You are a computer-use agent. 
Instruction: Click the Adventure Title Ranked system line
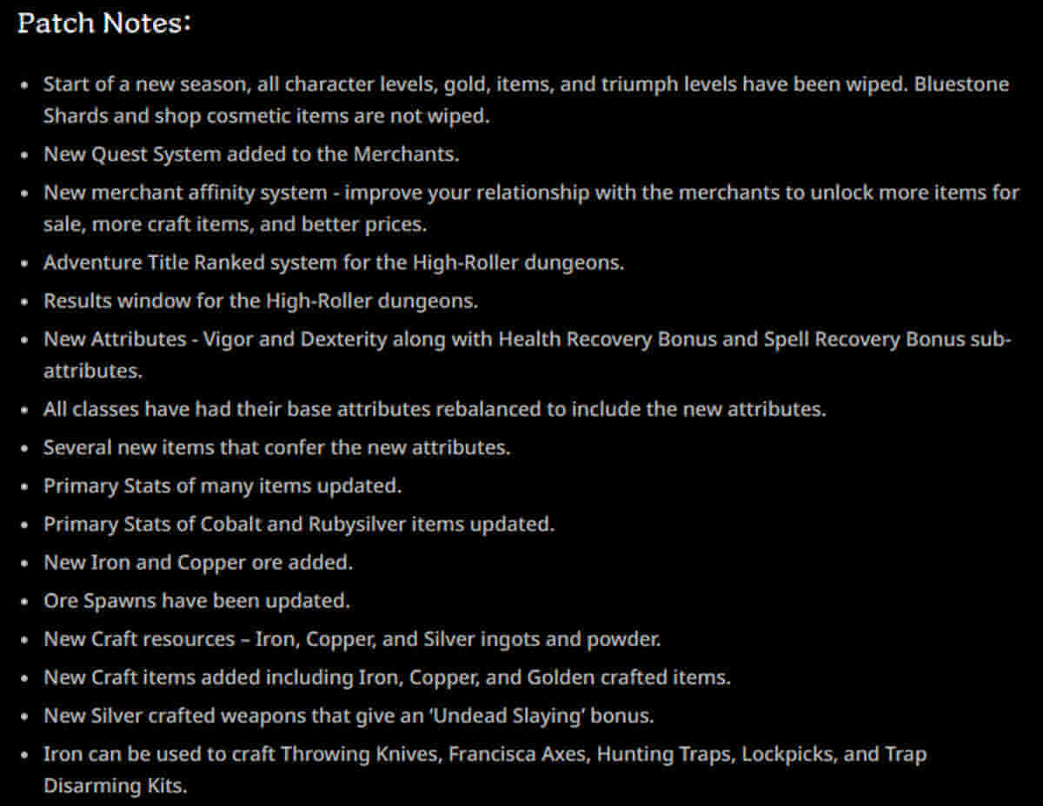click(x=334, y=262)
